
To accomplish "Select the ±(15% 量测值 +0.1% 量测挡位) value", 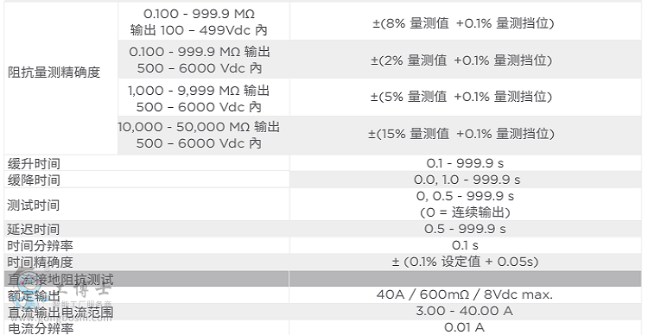I will tap(461, 134).
